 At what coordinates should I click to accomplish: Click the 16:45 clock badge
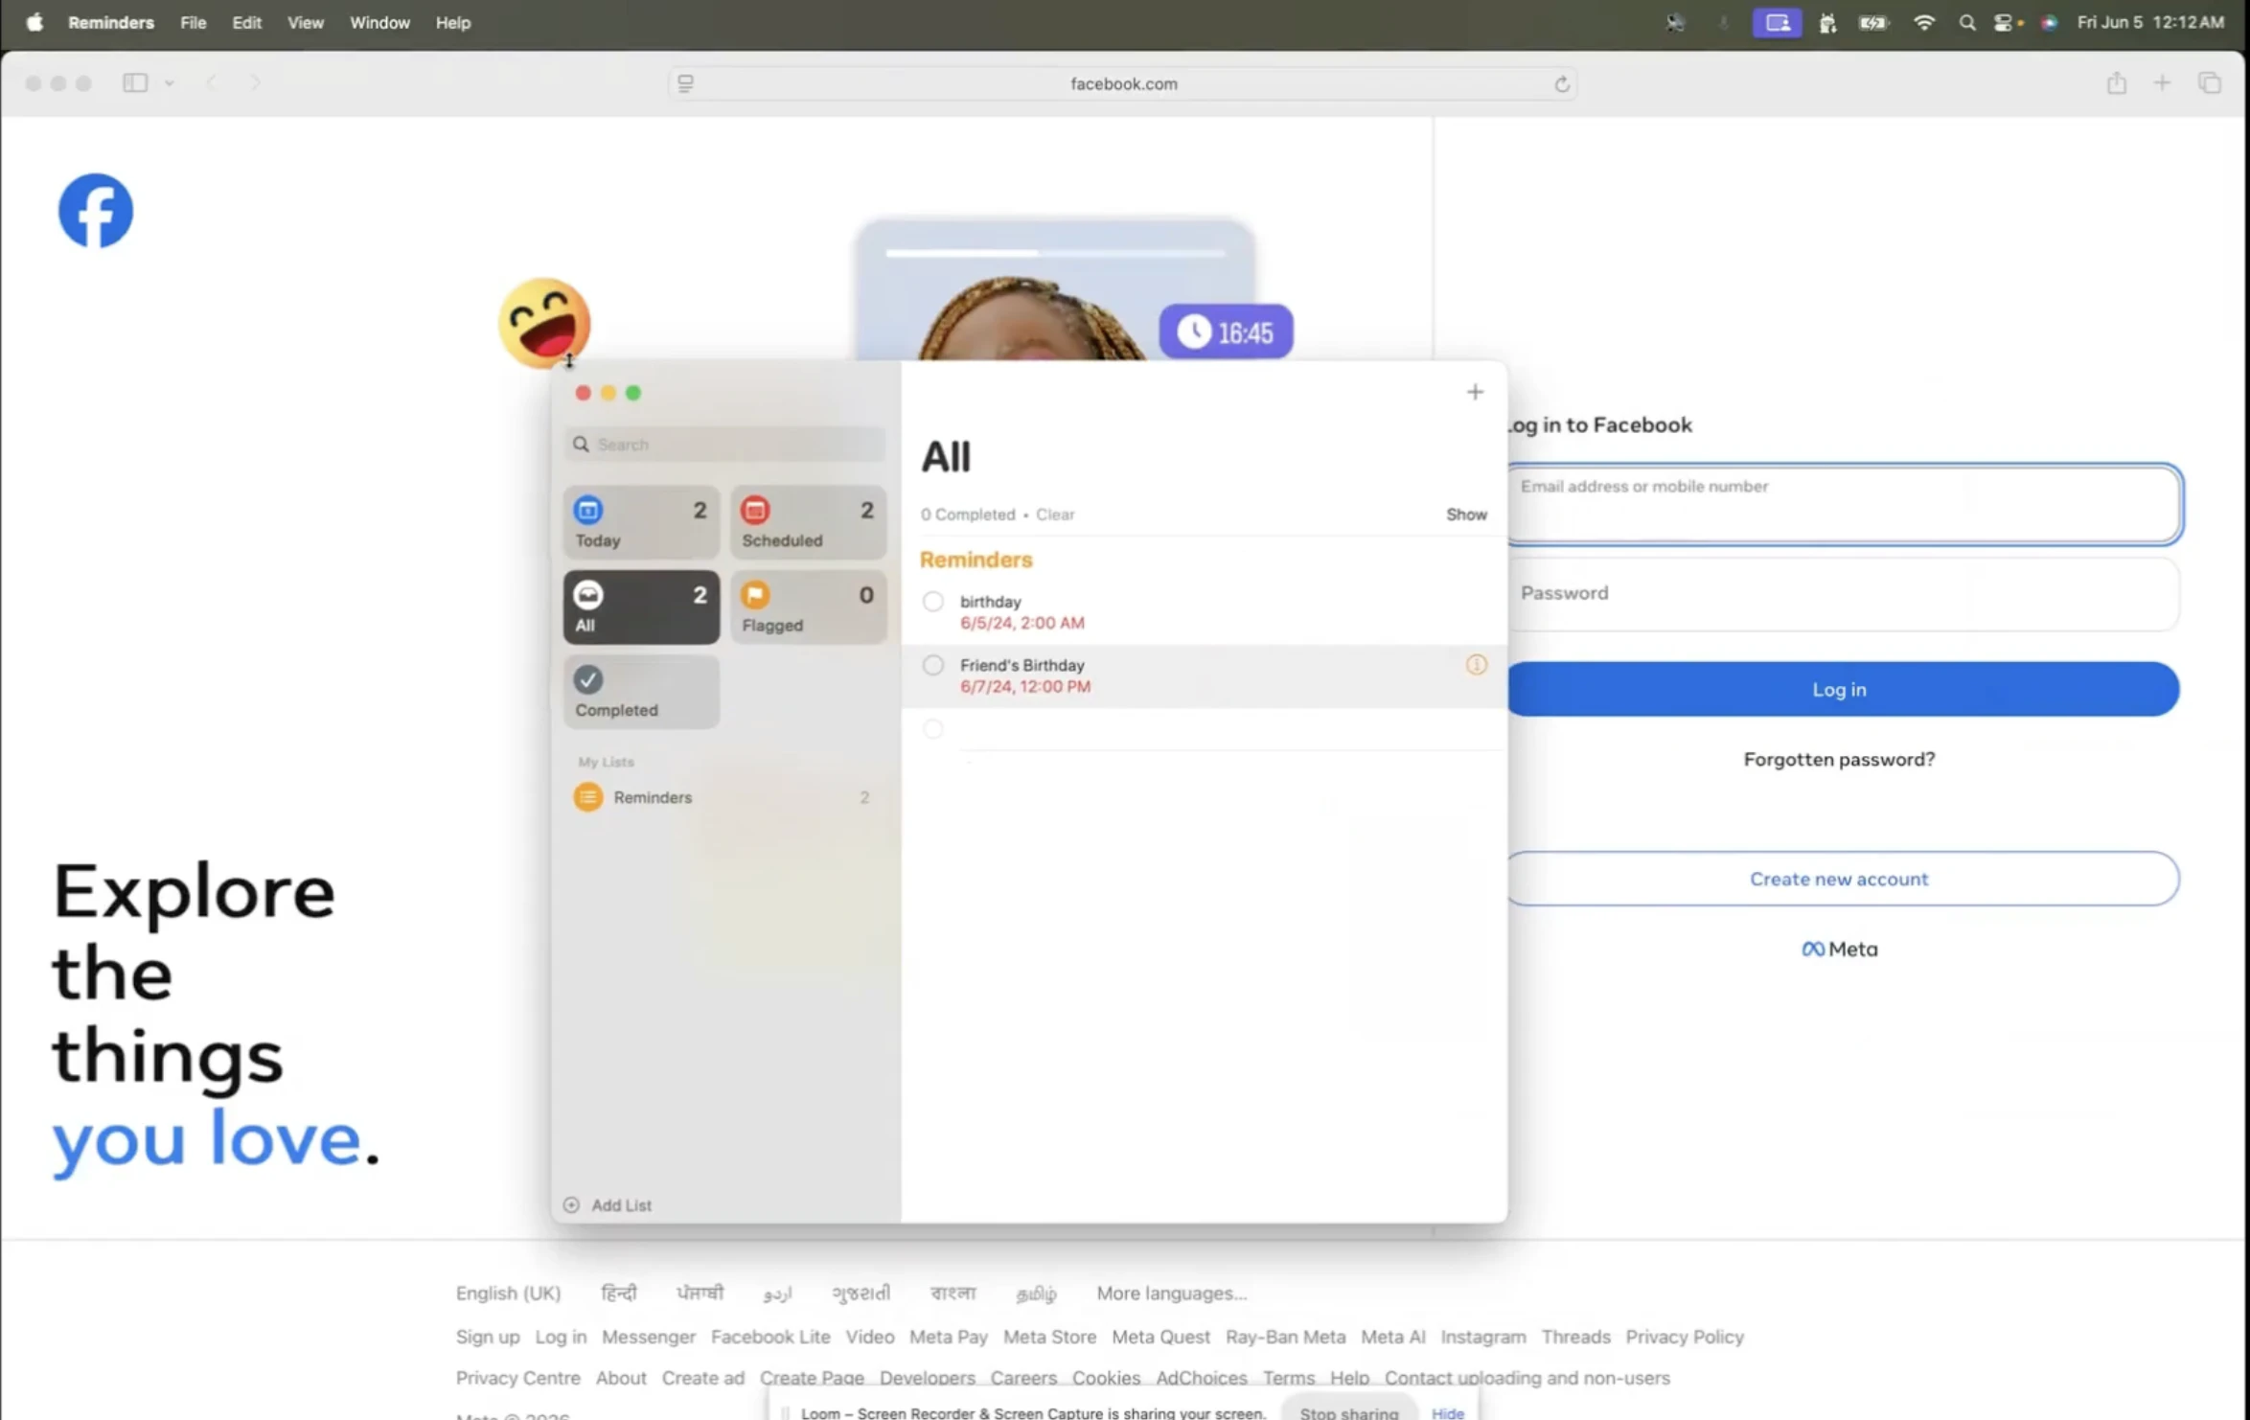click(1226, 332)
